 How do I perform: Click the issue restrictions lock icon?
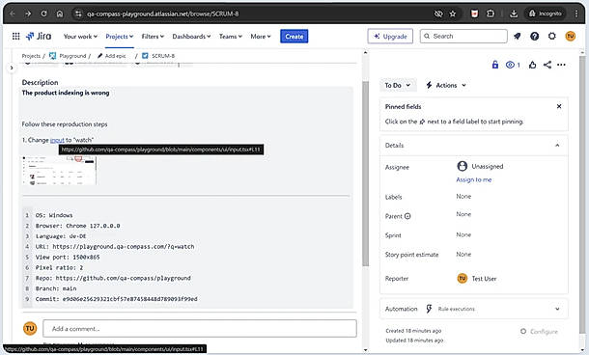click(x=495, y=65)
